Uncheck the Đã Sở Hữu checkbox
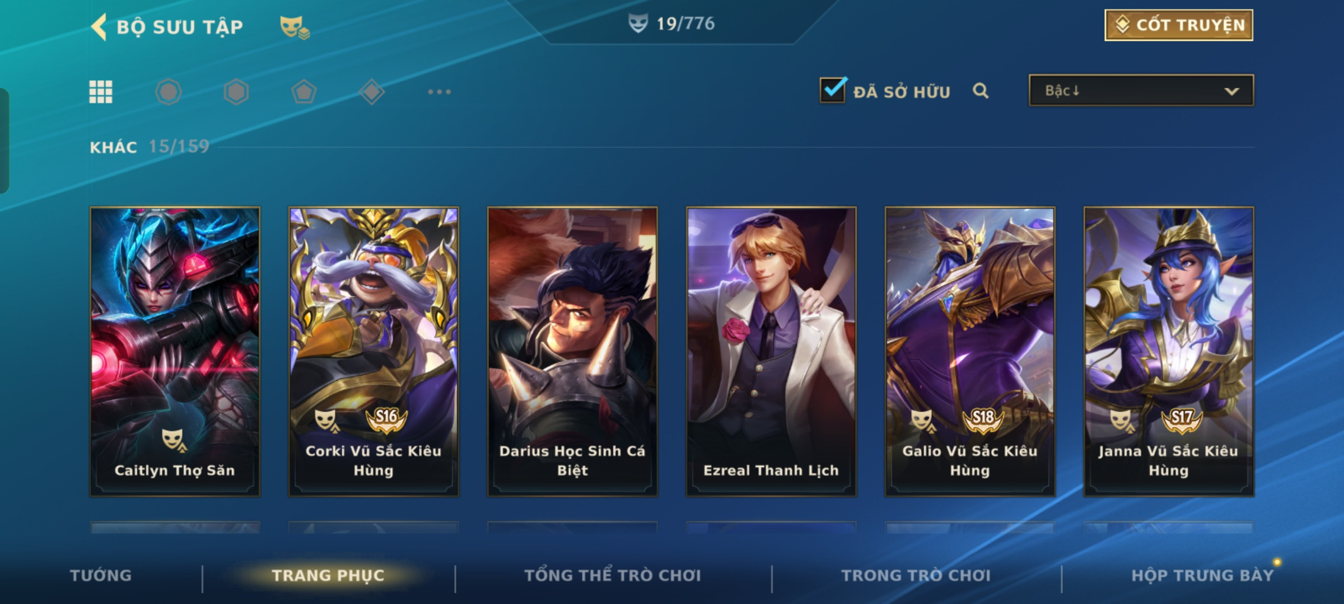Image resolution: width=1344 pixels, height=604 pixels. coord(833,89)
